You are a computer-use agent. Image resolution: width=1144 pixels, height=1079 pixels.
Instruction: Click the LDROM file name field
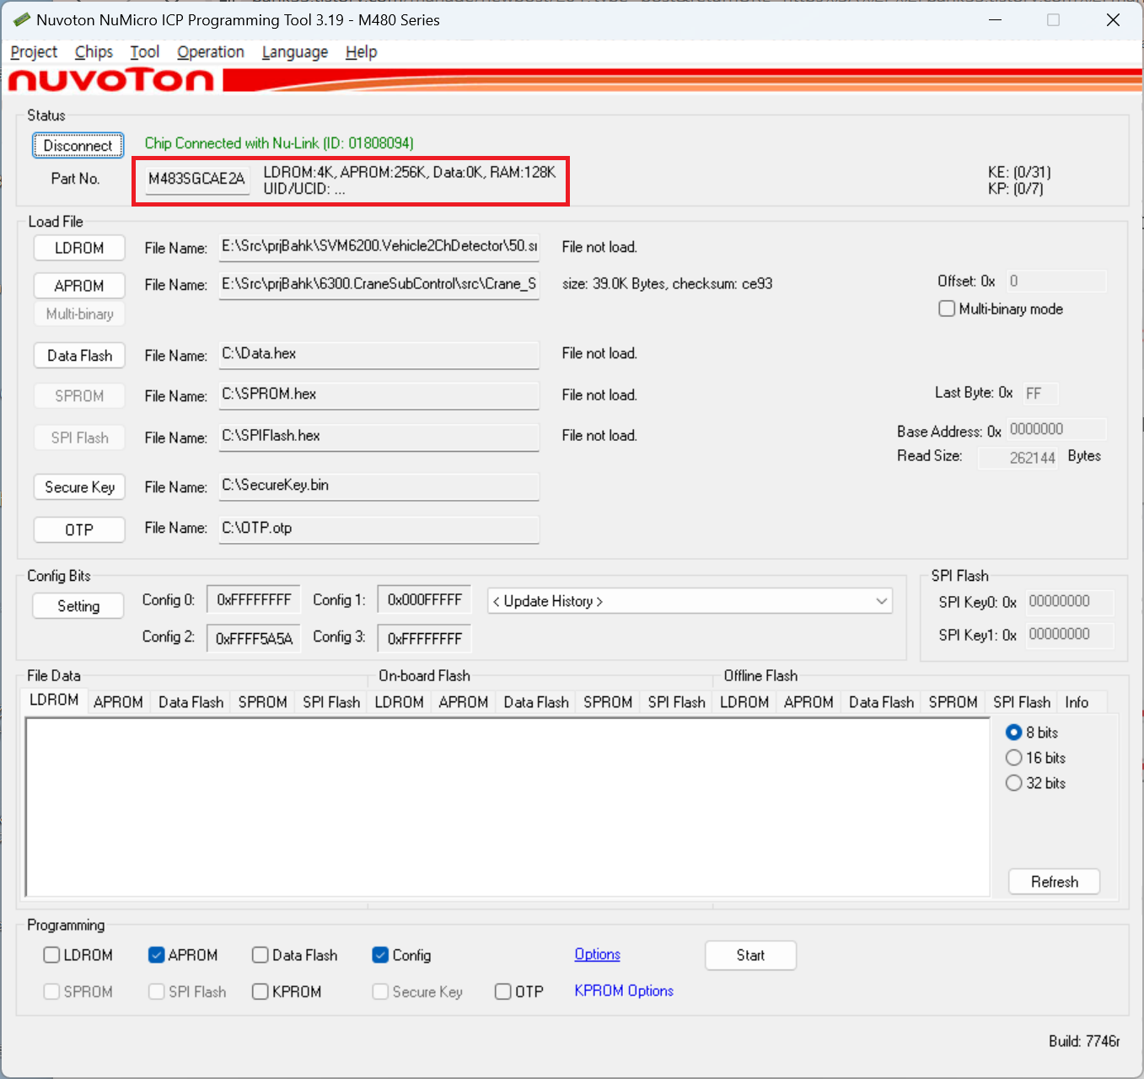coord(379,247)
